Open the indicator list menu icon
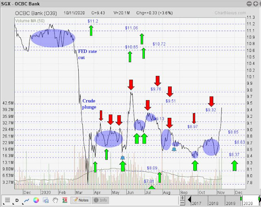 pyautogui.click(x=7, y=200)
